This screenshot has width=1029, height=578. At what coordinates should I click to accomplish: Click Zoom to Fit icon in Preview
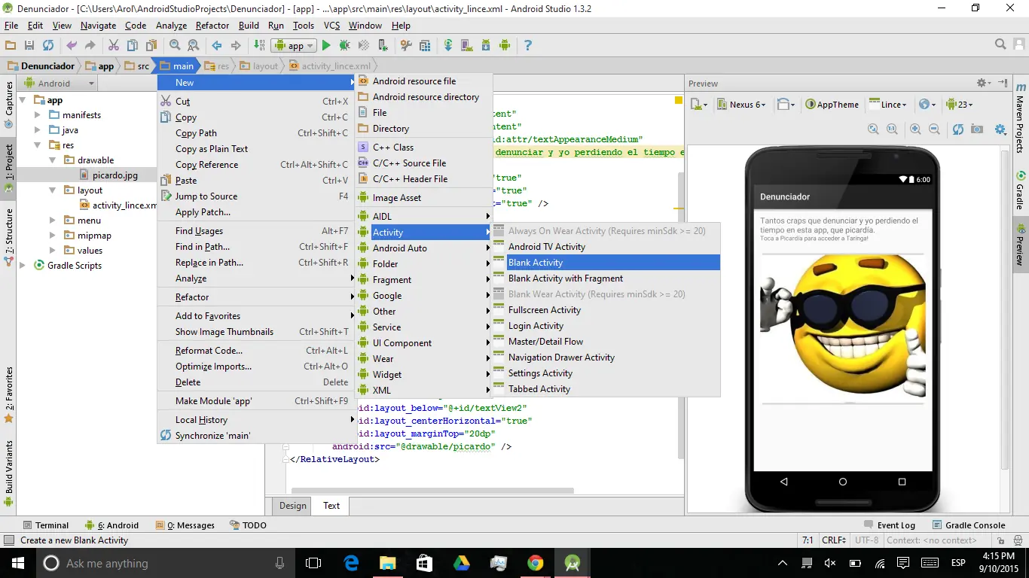click(x=873, y=129)
